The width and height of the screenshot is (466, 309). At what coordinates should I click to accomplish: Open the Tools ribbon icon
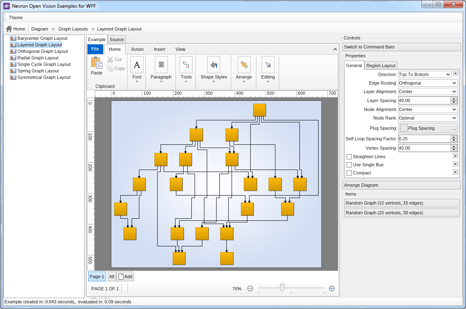(186, 65)
